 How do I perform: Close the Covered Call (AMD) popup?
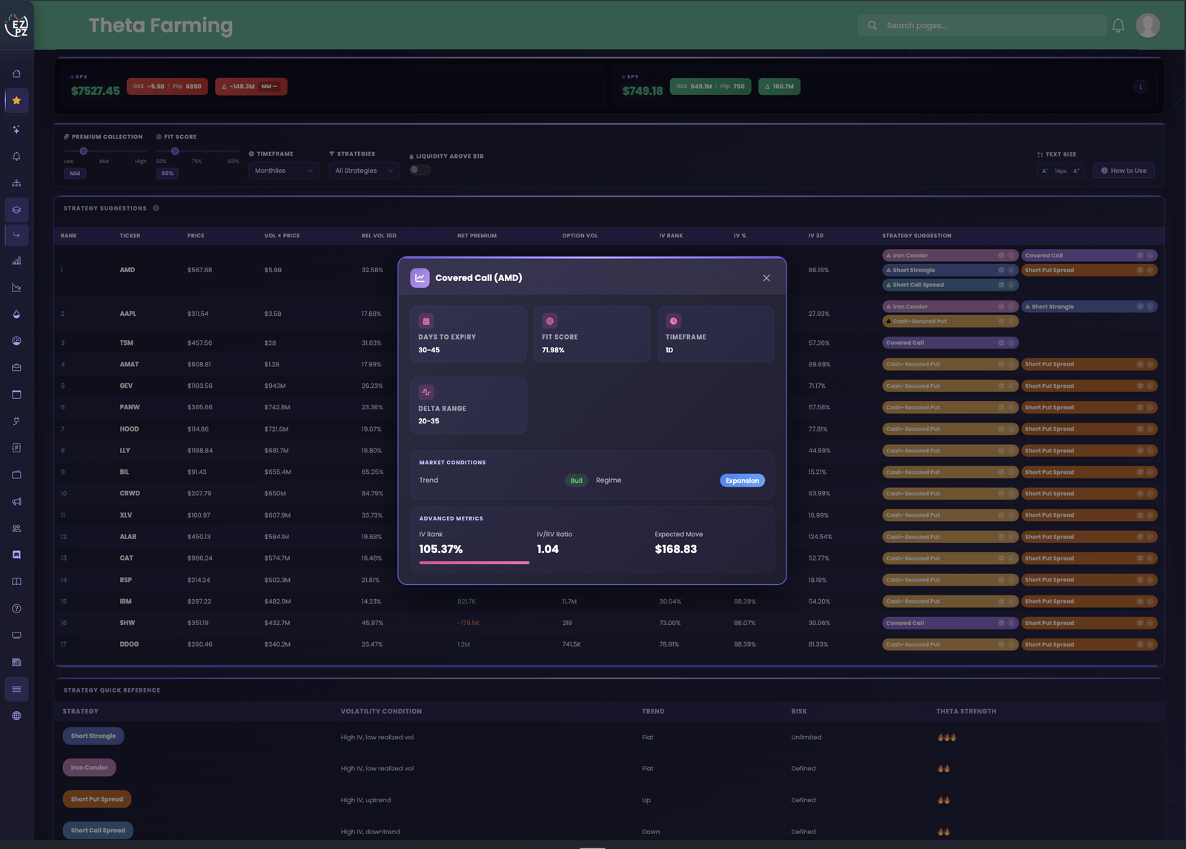(766, 278)
